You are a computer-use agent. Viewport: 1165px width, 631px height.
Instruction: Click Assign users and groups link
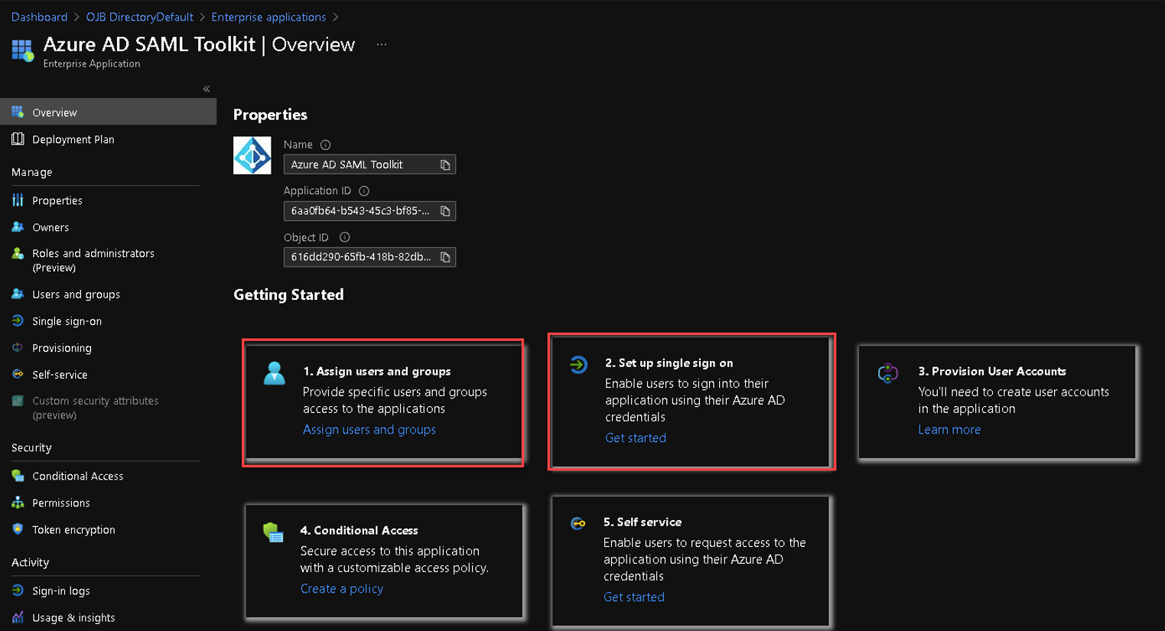coord(369,430)
